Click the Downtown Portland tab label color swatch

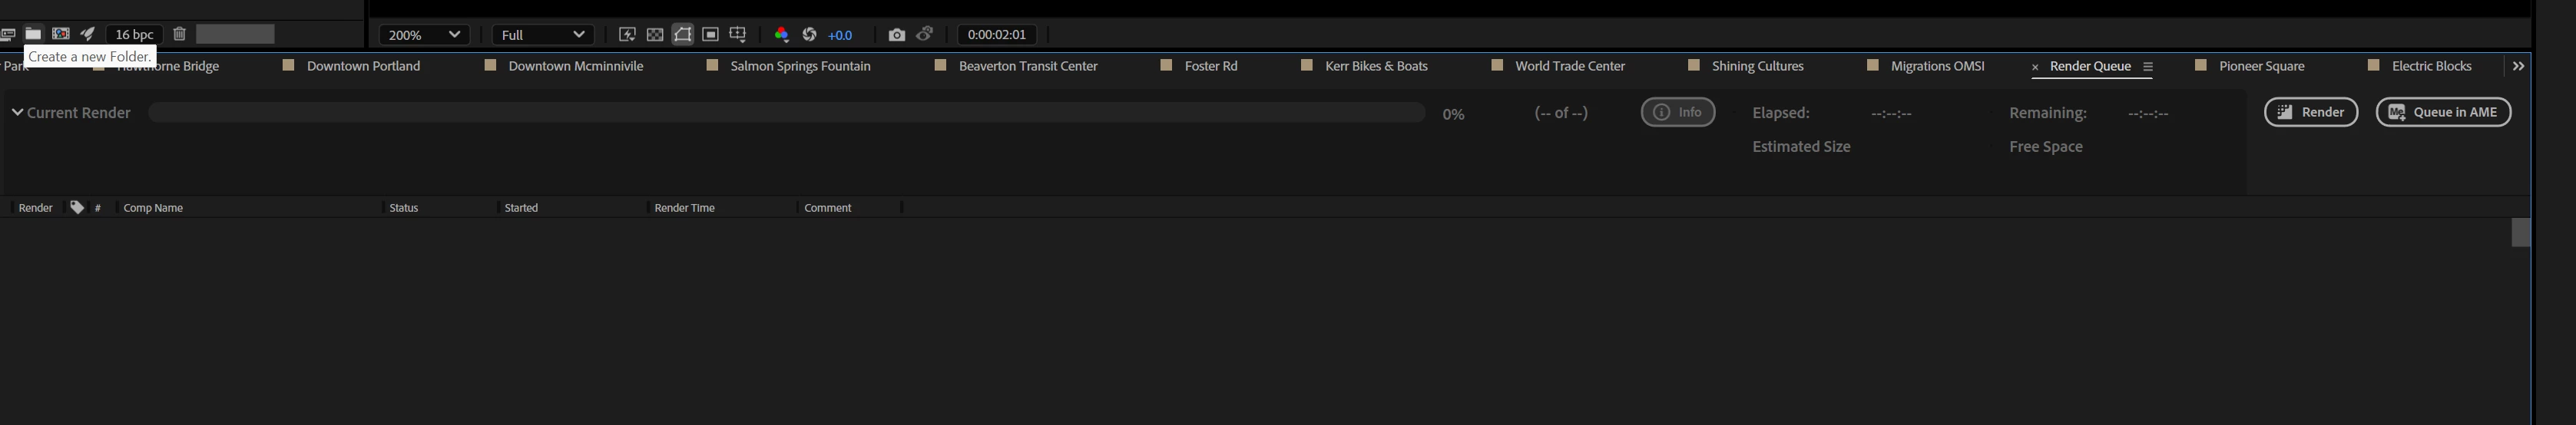click(289, 65)
